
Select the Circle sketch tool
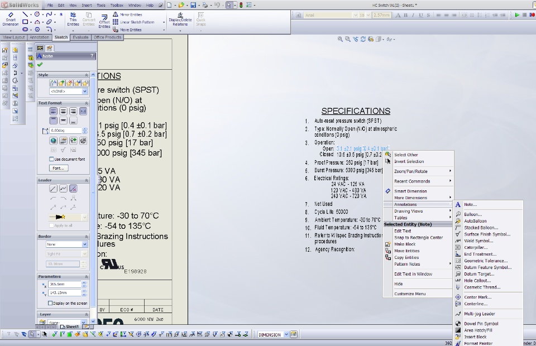tap(37, 15)
